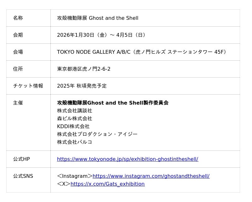Viewport: 252px width, 202px height.
Task: Click the 公式HP row label
Action: [x=21, y=159]
